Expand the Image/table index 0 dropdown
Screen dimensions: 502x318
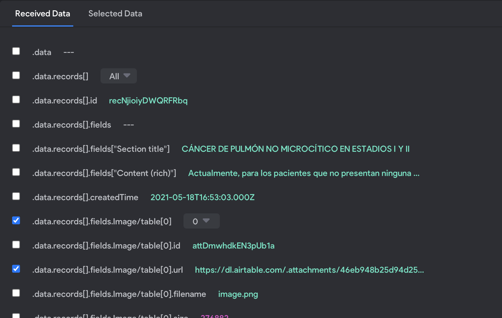point(202,221)
